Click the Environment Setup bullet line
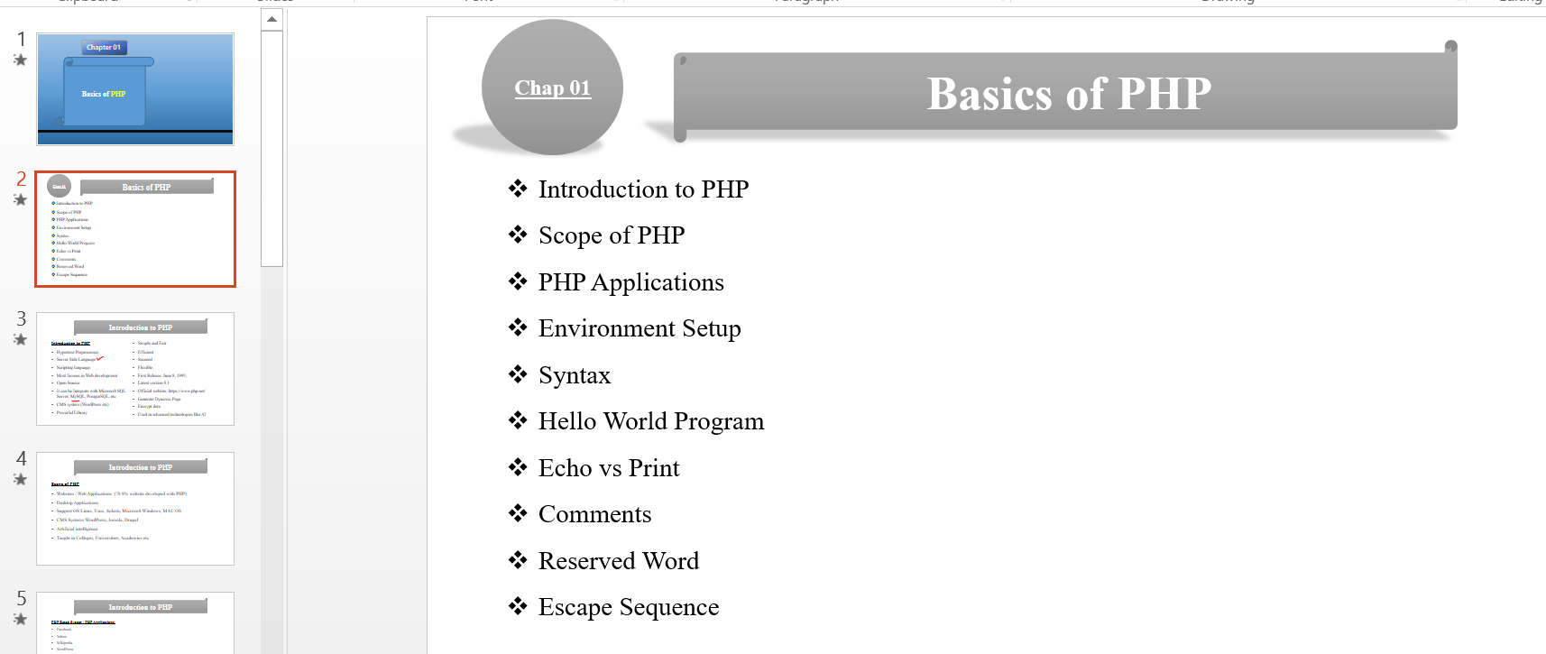 click(640, 328)
